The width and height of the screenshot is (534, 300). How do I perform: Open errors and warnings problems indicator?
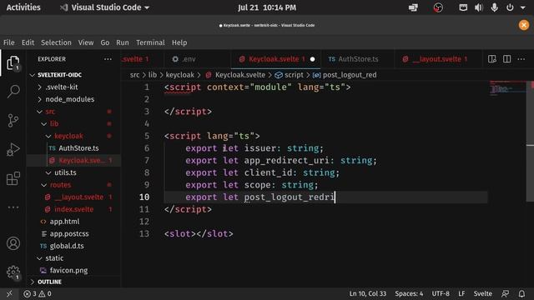(38, 293)
